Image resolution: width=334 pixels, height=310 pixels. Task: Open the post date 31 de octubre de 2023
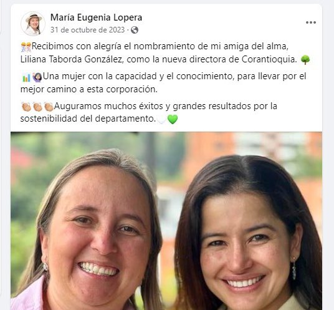coord(87,30)
